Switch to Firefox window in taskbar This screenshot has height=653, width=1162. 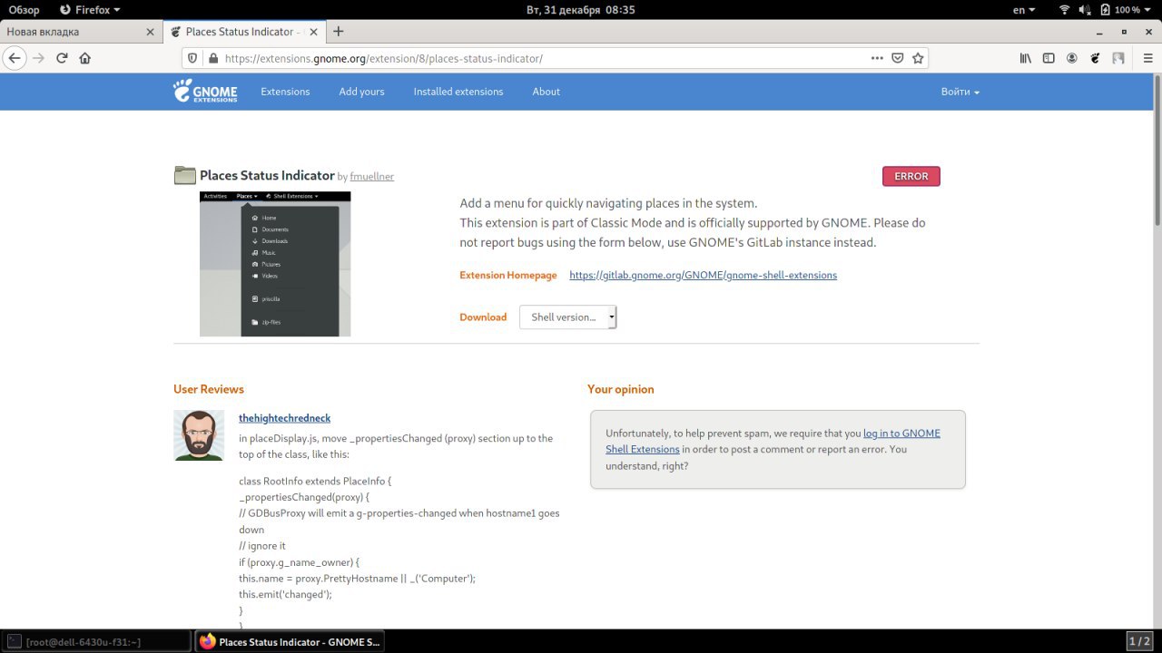pos(290,641)
